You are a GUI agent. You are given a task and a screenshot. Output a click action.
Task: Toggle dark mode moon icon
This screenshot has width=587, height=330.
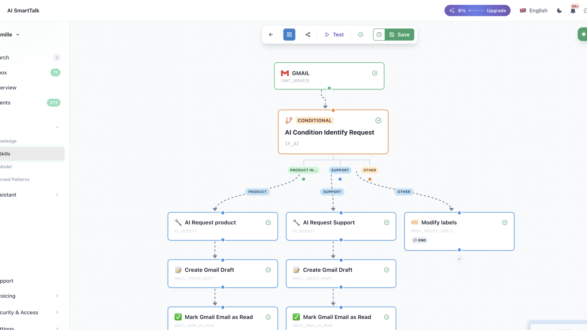click(559, 10)
